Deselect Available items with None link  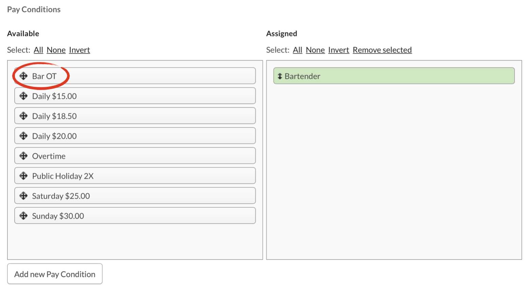(x=56, y=50)
